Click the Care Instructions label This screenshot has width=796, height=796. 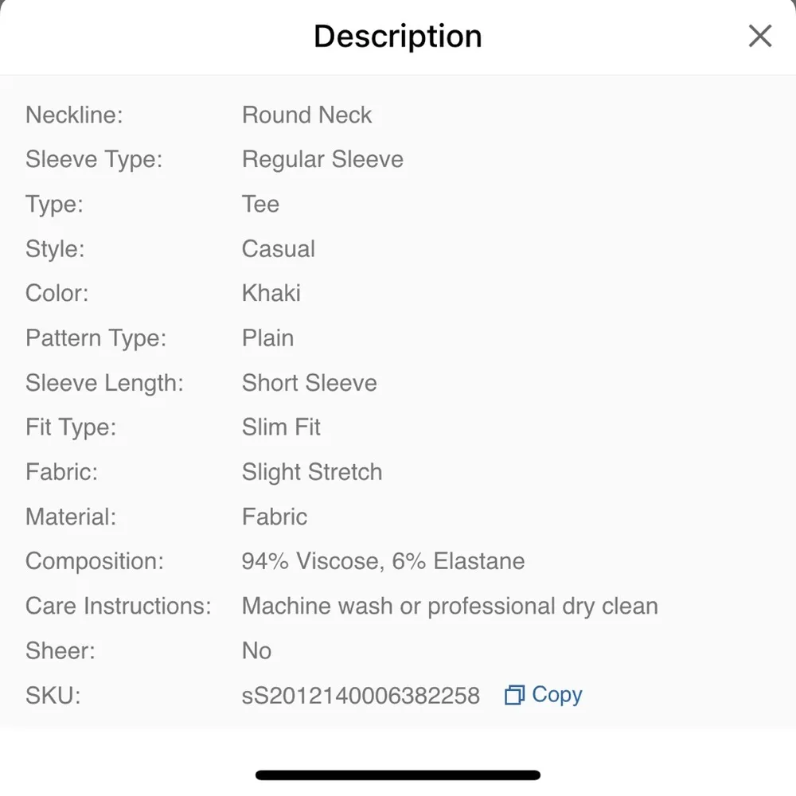119,606
